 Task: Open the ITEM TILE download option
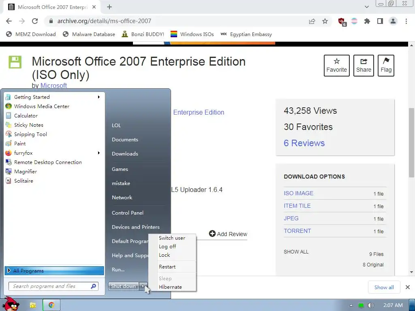(297, 206)
